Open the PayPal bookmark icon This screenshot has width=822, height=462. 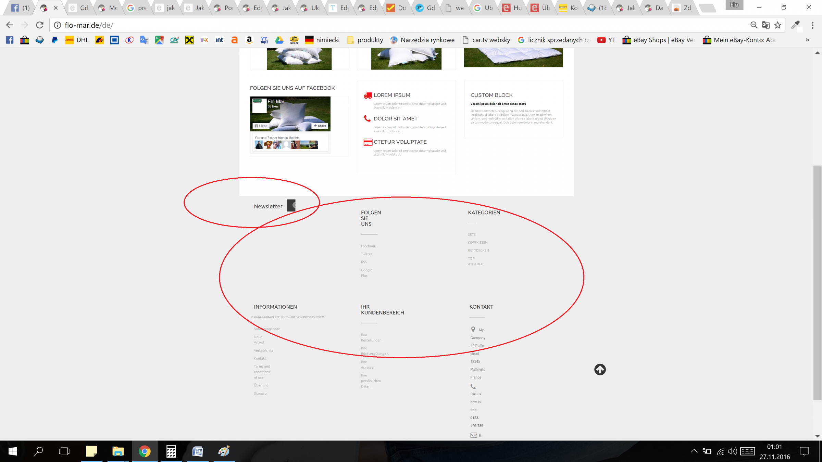54,40
